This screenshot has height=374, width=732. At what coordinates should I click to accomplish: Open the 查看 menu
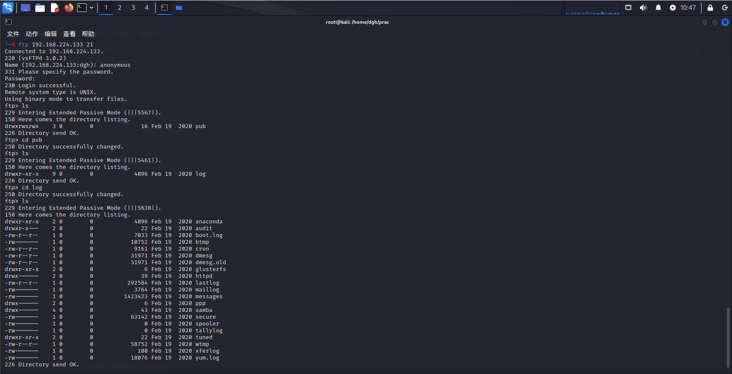click(x=69, y=34)
